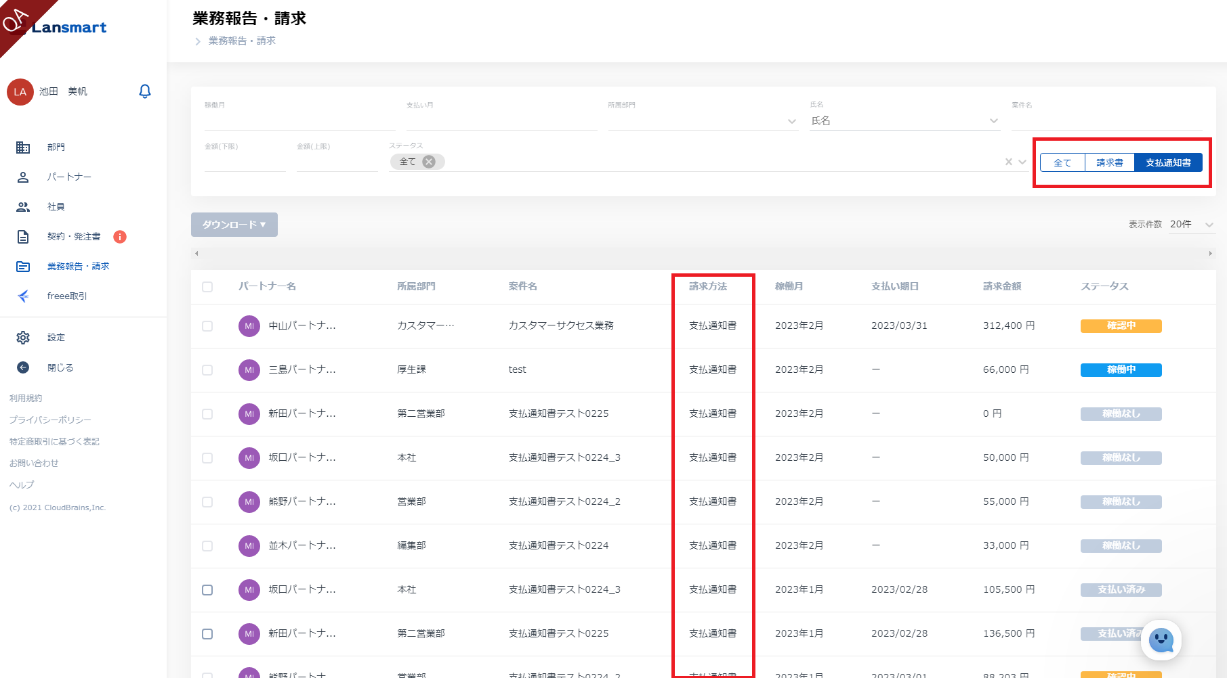Open the 契約・発注書 document icon
The width and height of the screenshot is (1227, 678).
23,237
